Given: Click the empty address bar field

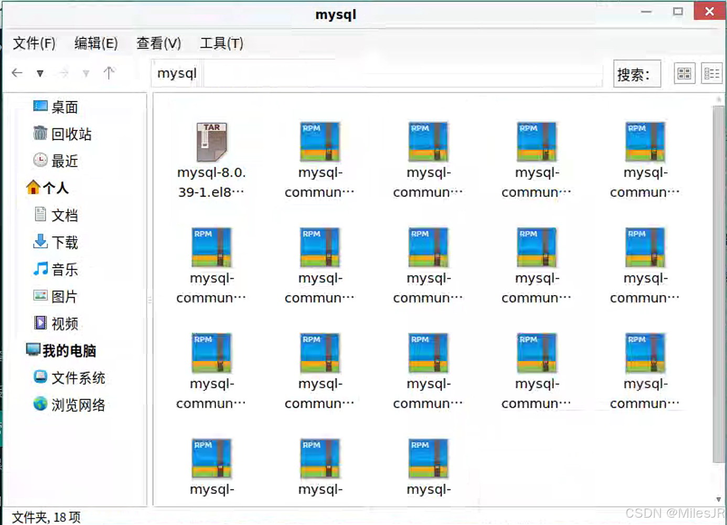Looking at the screenshot, I should pos(403,73).
